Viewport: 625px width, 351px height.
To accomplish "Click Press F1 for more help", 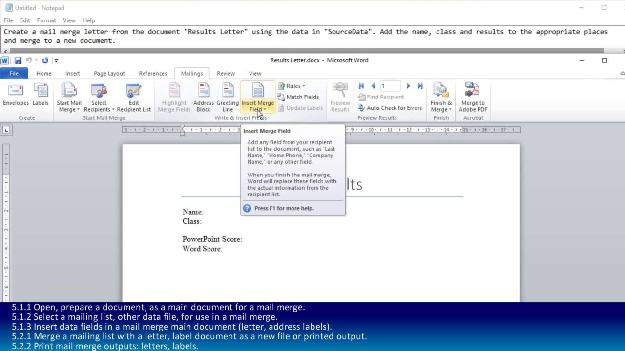I will point(284,208).
